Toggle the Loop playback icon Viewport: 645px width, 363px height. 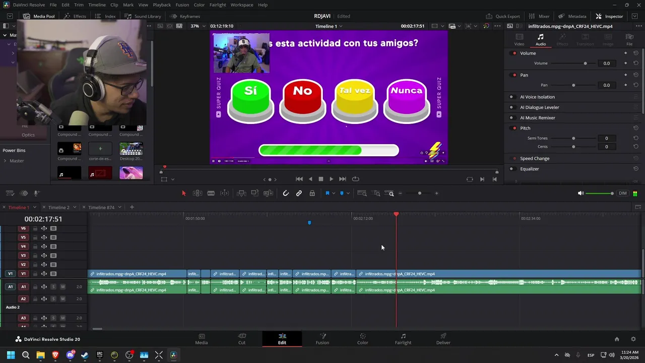[x=355, y=179]
